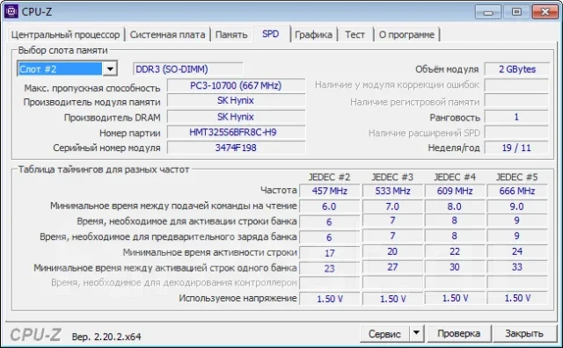Open the Сервис button's dropdown arrow
This screenshot has width=563, height=348.
[x=416, y=333]
